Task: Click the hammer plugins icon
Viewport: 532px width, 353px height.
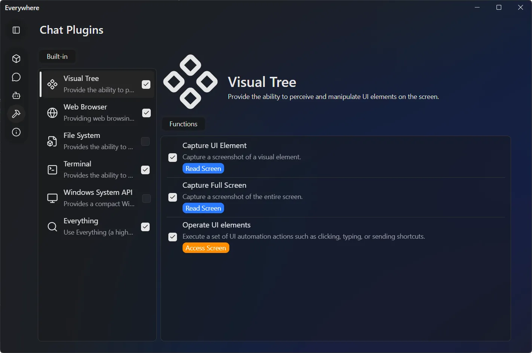Action: (x=16, y=114)
